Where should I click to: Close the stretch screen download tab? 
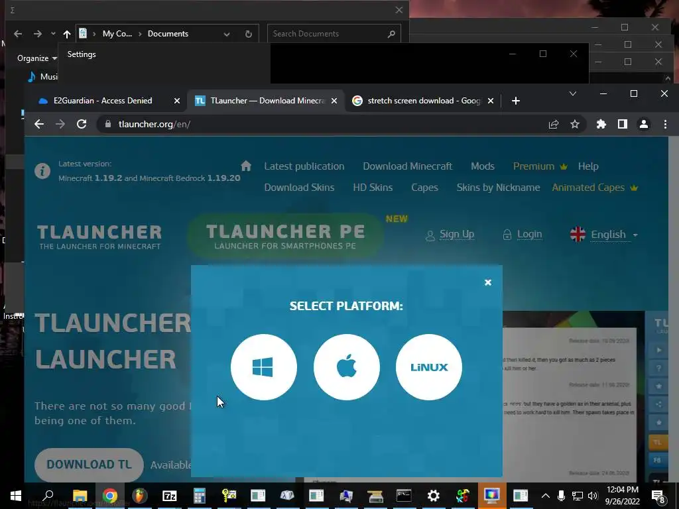491,101
